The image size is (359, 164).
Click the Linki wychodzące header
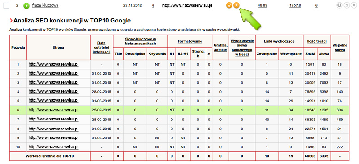279,41
